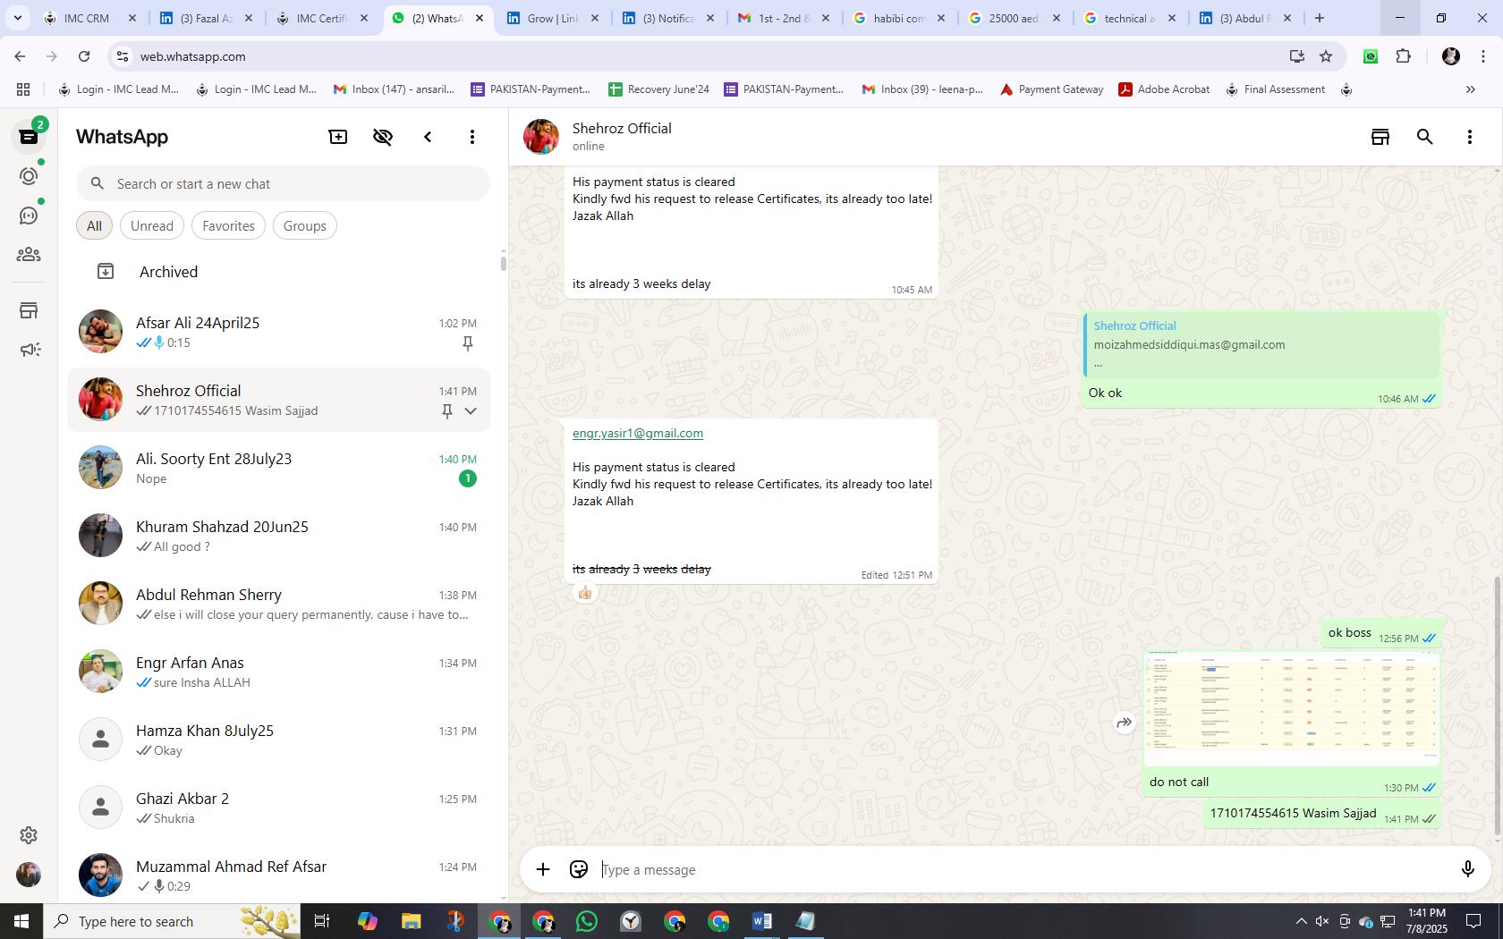Attach a file using the plus icon
Viewport: 1503px width, 939px height.
543,869
